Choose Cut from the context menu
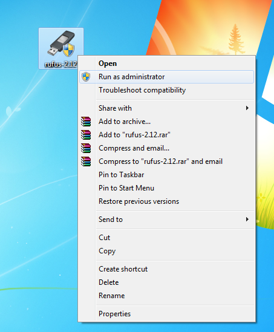 [x=167, y=238]
